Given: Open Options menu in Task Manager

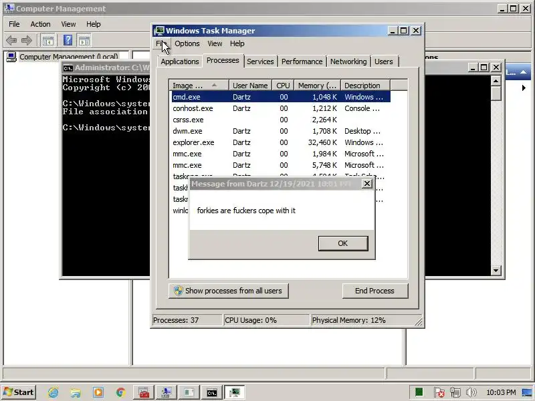Looking at the screenshot, I should point(187,43).
